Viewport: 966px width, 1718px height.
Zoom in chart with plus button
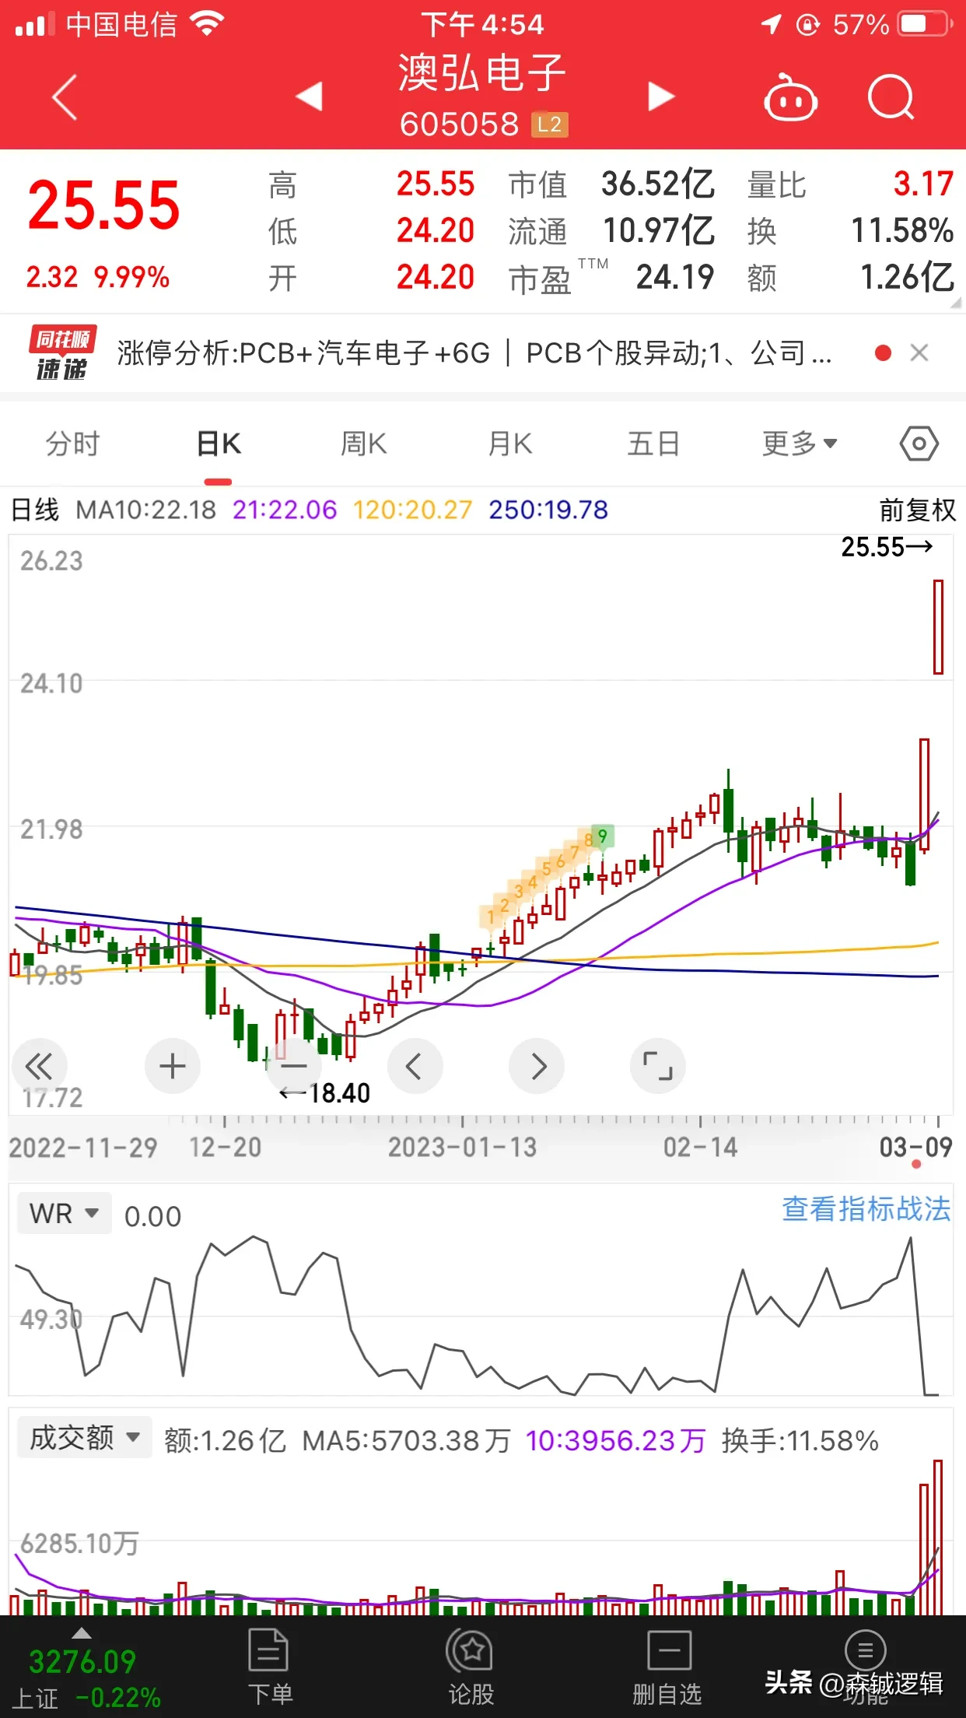click(x=172, y=1066)
